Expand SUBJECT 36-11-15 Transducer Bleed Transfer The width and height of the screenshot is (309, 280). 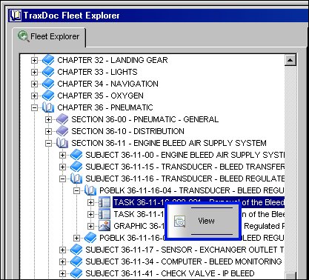pyautogui.click(x=62, y=167)
